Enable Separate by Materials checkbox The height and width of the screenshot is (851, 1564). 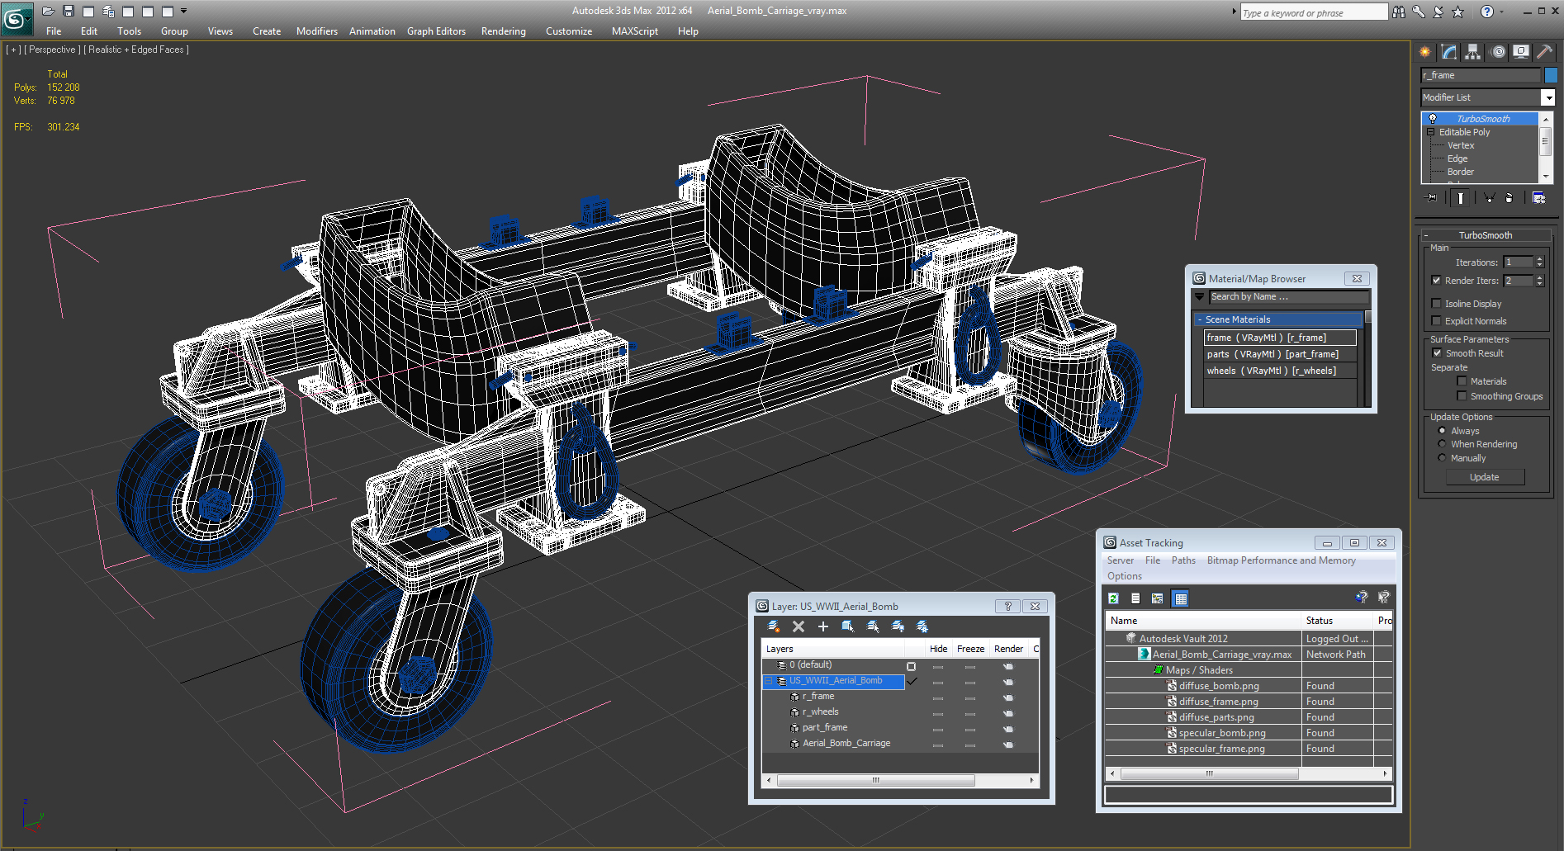tap(1462, 381)
